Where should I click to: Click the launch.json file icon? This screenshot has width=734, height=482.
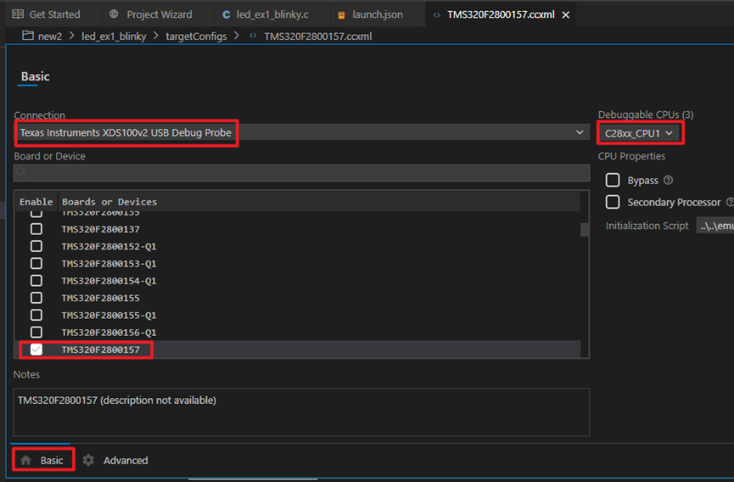pos(342,15)
